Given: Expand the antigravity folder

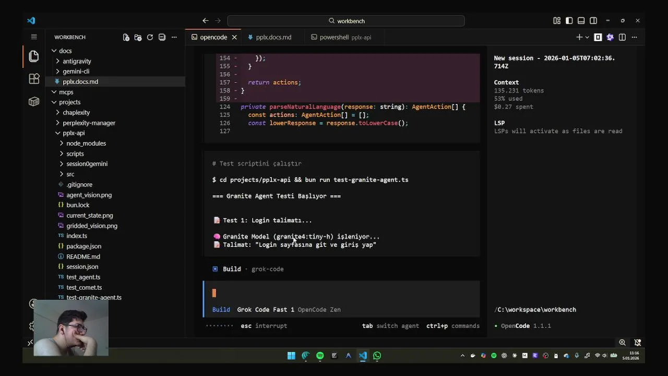Looking at the screenshot, I should 115,61.
